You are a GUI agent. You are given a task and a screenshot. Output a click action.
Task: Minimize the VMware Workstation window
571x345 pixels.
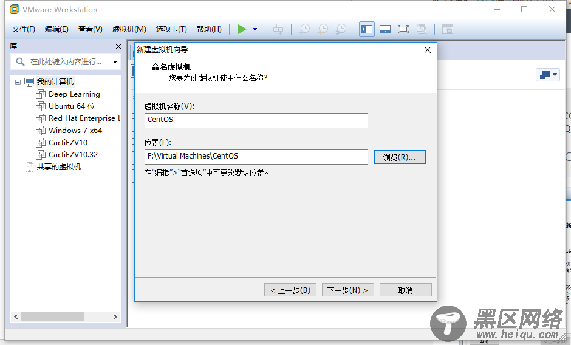pos(497,10)
